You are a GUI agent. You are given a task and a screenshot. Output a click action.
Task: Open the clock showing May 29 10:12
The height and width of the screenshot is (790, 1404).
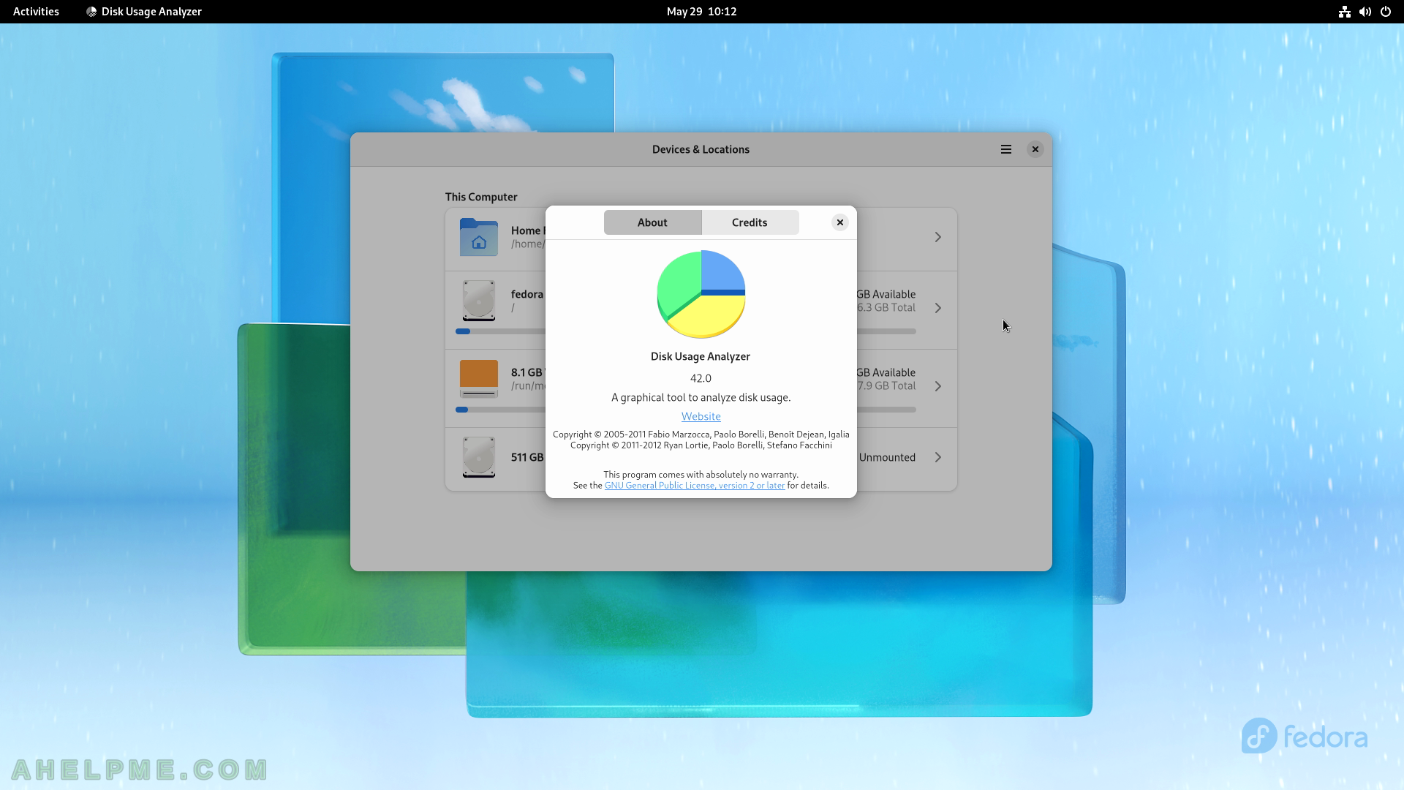coord(701,12)
